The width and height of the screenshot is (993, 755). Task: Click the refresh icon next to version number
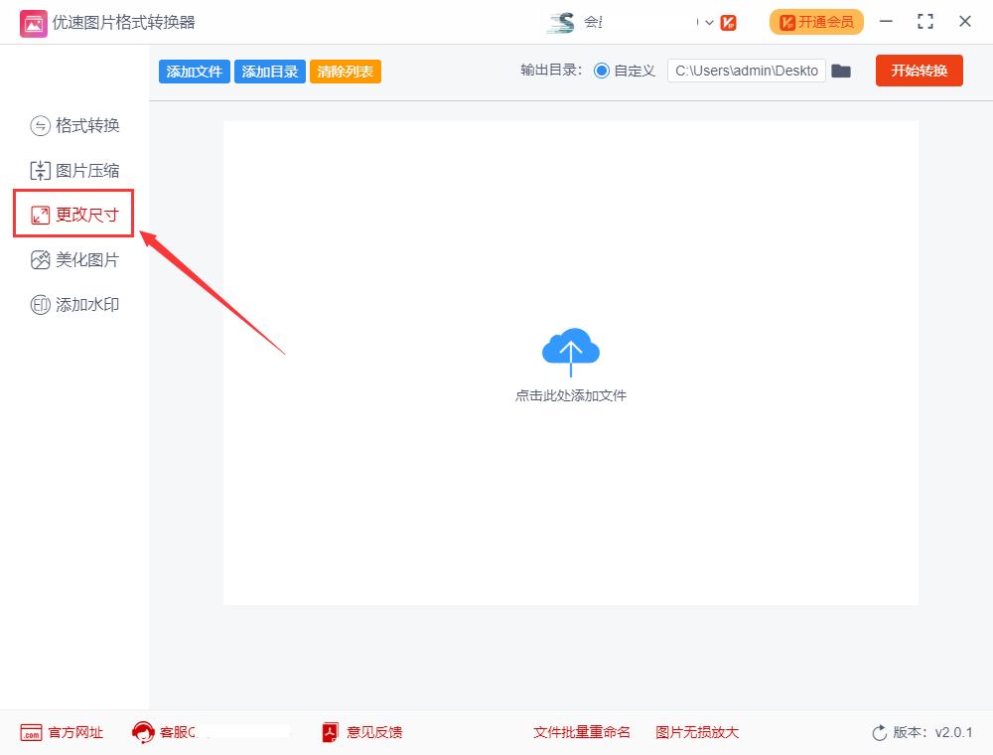[880, 732]
